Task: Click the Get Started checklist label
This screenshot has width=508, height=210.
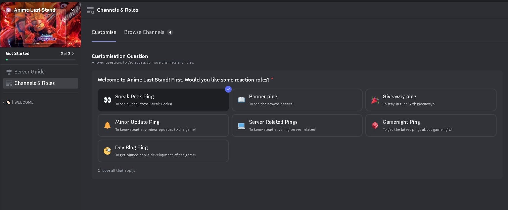Action: (17, 53)
